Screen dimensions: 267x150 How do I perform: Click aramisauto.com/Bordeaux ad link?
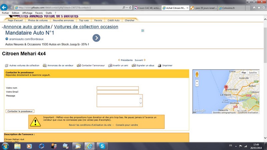point(26,39)
